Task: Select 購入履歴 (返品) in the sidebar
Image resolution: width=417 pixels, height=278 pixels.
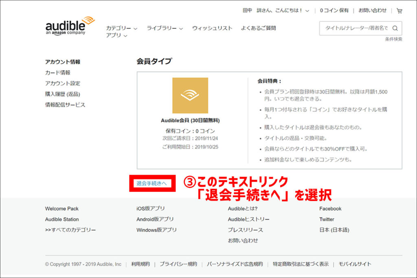Action: click(62, 94)
